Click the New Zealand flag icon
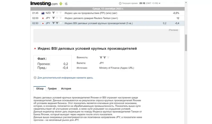 pos(43,13)
